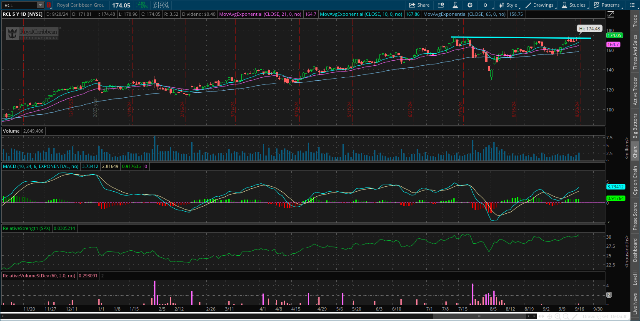Image resolution: width=640 pixels, height=321 pixels.
Task: Click the O: 171.01 open readout
Action: (82, 14)
